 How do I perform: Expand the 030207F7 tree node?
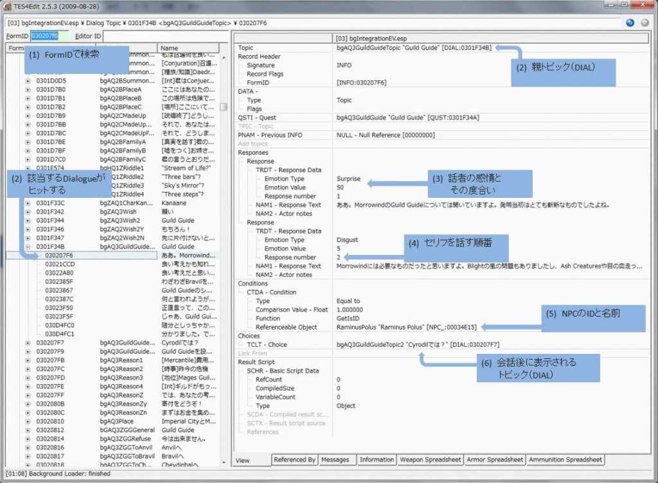point(28,343)
